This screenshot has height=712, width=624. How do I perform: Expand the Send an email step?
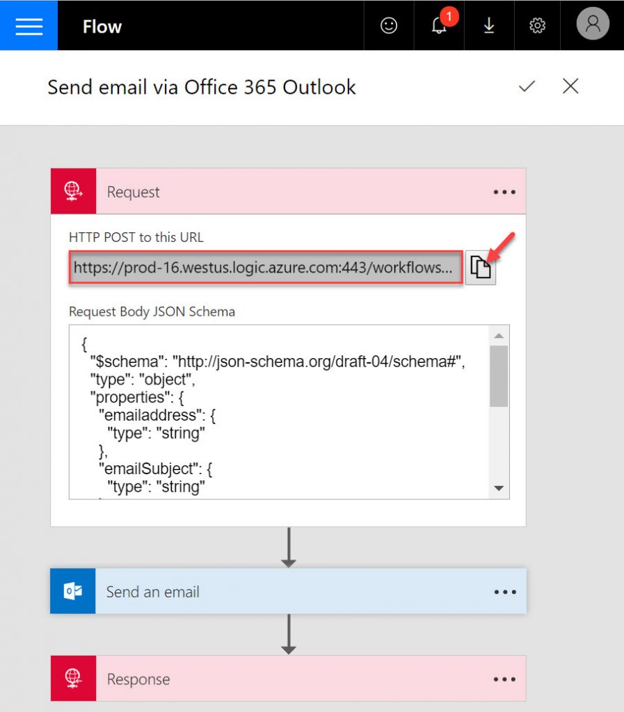[x=278, y=592]
